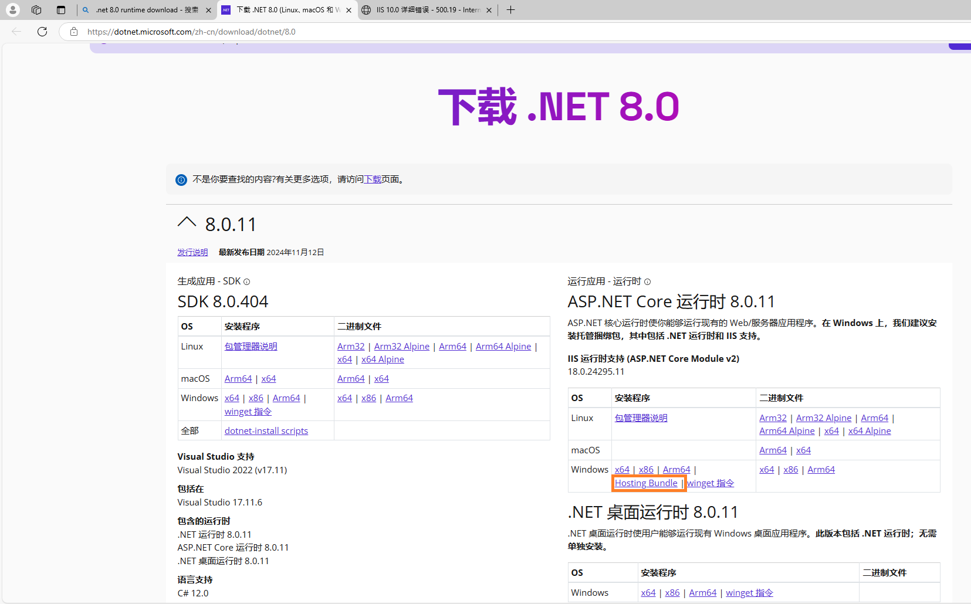The width and height of the screenshot is (971, 604).
Task: Download ASP.NET Core Windows Arm64 binary
Action: [821, 470]
